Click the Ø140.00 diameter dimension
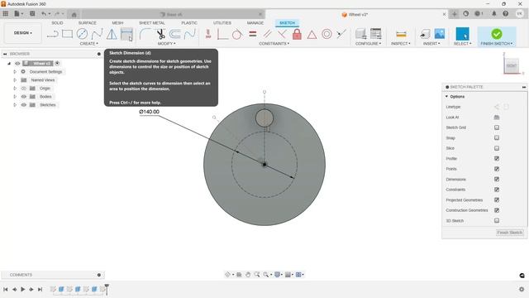Image resolution: width=529 pixels, height=298 pixels. [x=149, y=112]
